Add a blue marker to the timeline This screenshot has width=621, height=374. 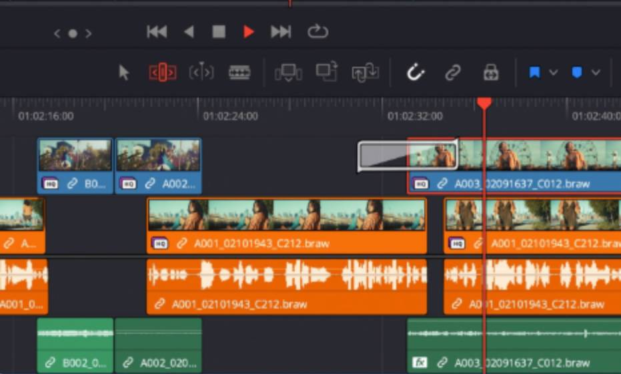click(x=576, y=73)
